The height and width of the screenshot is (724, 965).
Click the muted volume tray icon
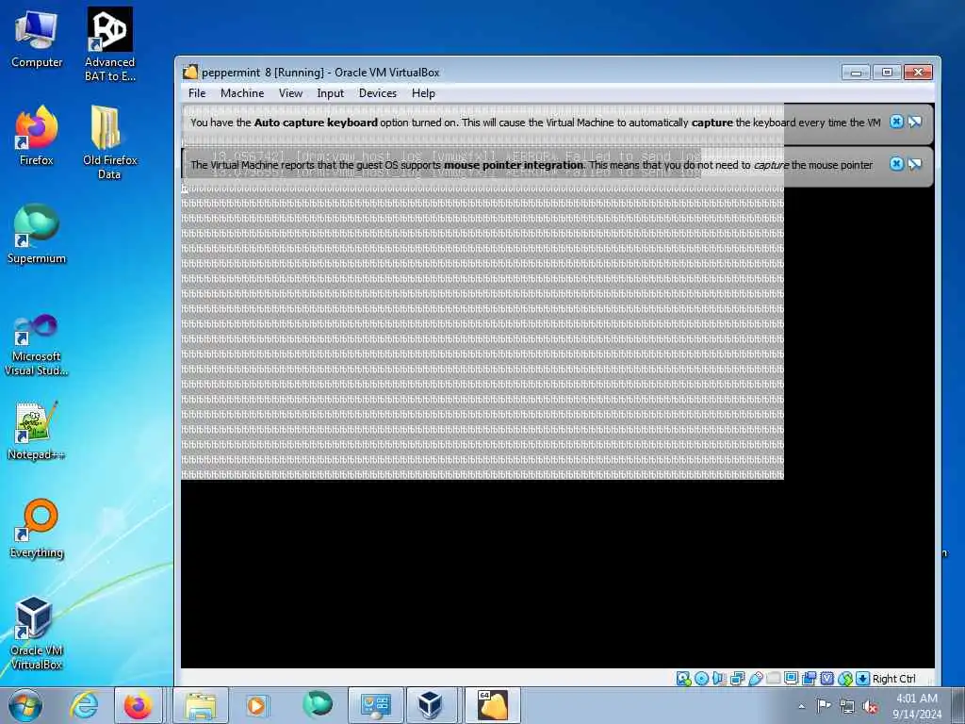(x=870, y=706)
